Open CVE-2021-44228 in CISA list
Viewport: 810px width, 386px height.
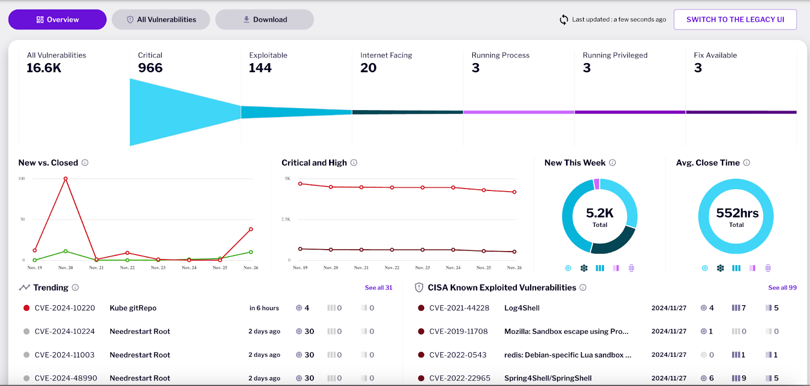(x=459, y=308)
